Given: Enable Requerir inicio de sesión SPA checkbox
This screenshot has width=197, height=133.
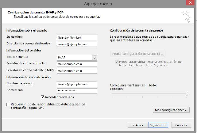Looking at the screenshot, I should [8, 104].
